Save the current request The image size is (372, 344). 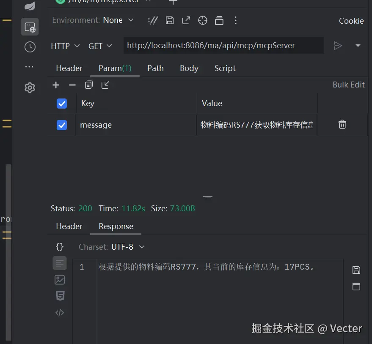pos(170,20)
